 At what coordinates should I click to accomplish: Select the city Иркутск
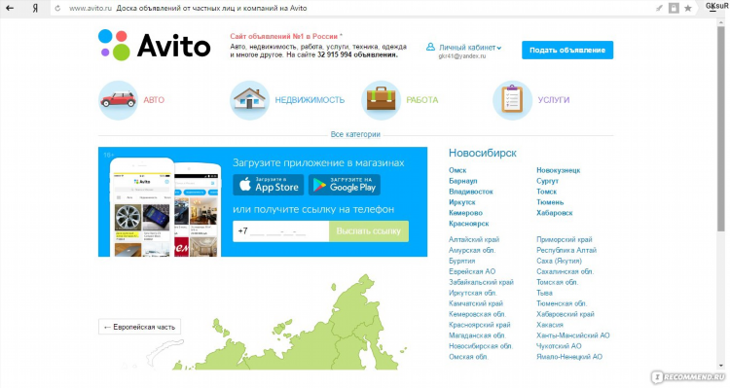click(x=461, y=202)
